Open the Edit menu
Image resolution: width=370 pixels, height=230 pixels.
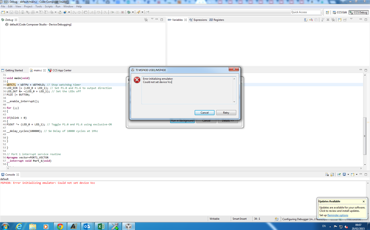click(x=10, y=6)
